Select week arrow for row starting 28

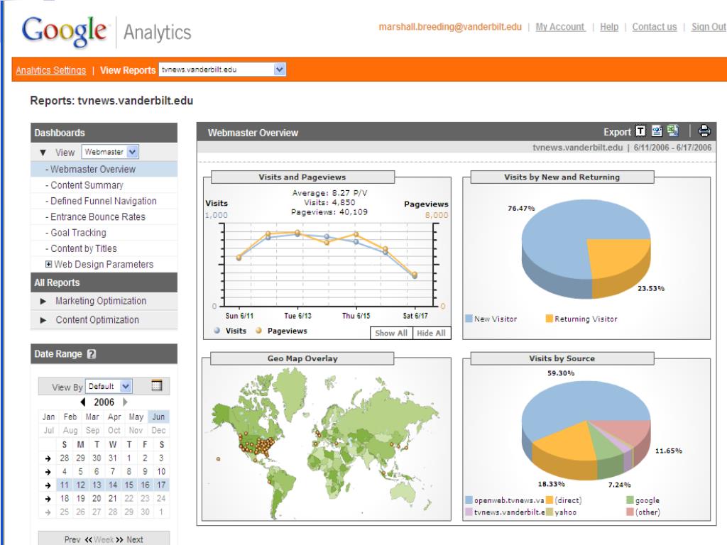48,458
